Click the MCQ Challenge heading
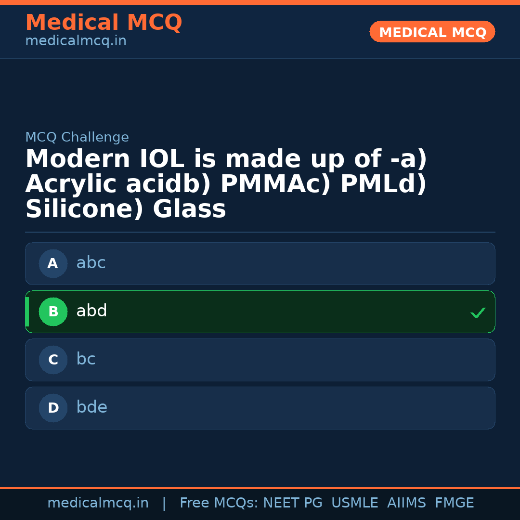520x520 pixels. [78, 137]
